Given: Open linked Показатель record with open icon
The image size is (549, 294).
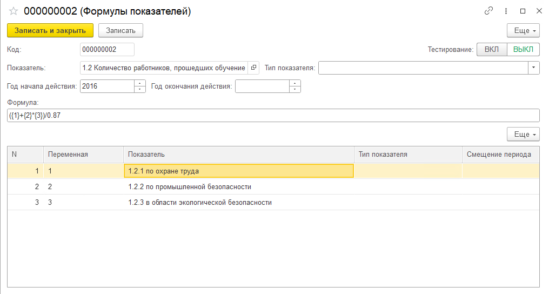Looking at the screenshot, I should [x=253, y=68].
